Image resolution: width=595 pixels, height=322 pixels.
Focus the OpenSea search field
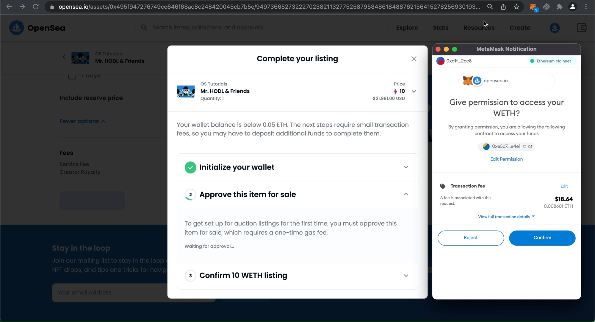[x=262, y=28]
